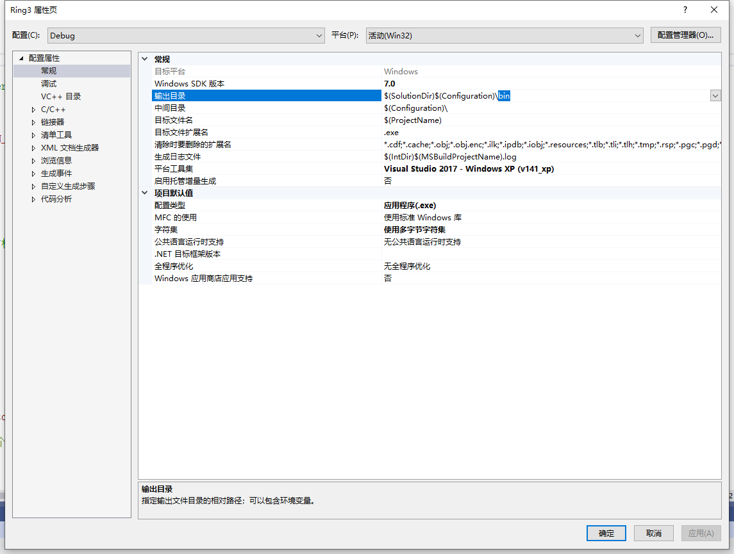Expand the C/C++ tree node
Image resolution: width=734 pixels, height=554 pixels.
(x=34, y=110)
